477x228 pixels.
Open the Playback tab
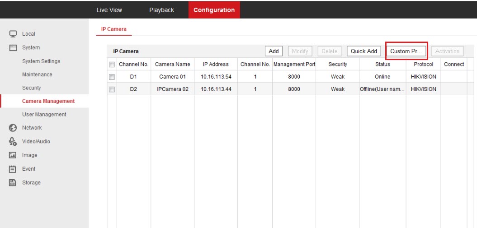pos(161,10)
